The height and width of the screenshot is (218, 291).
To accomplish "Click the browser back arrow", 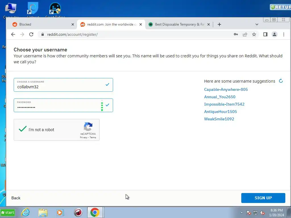I will 13,34.
